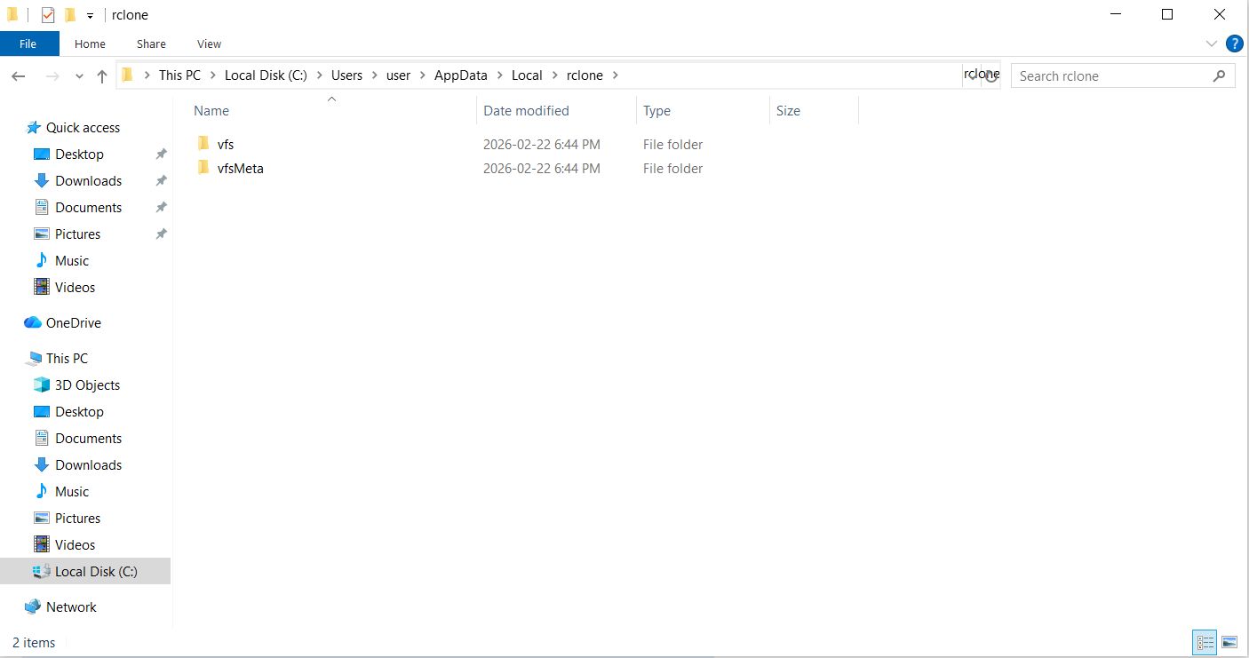
Task: Expand the chevron between This PC and Local Disk
Action: tap(213, 75)
